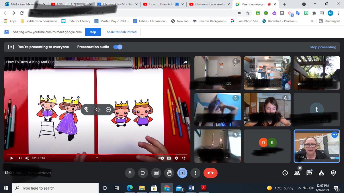Click camera permission icon in address bar
This screenshot has width=344, height=193.
[240, 13]
